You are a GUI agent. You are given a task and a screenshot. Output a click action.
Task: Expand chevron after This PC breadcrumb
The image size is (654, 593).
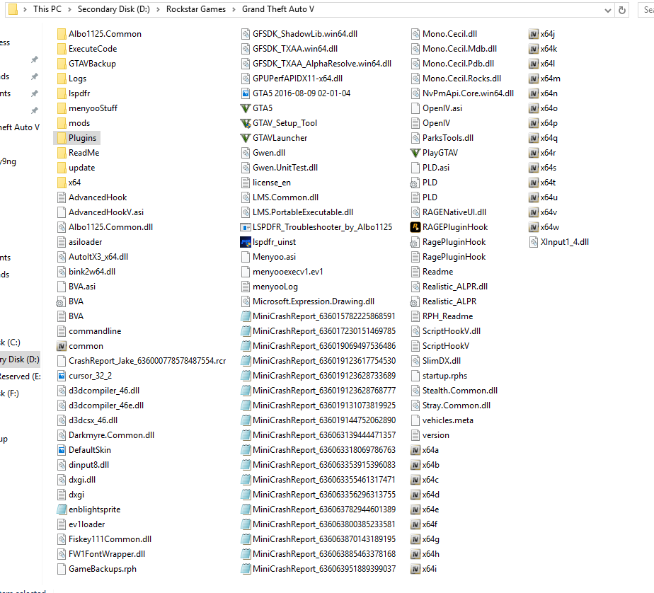pyautogui.click(x=69, y=10)
